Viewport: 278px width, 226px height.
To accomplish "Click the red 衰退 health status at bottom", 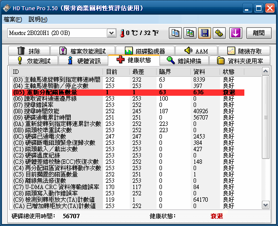I will (217, 216).
